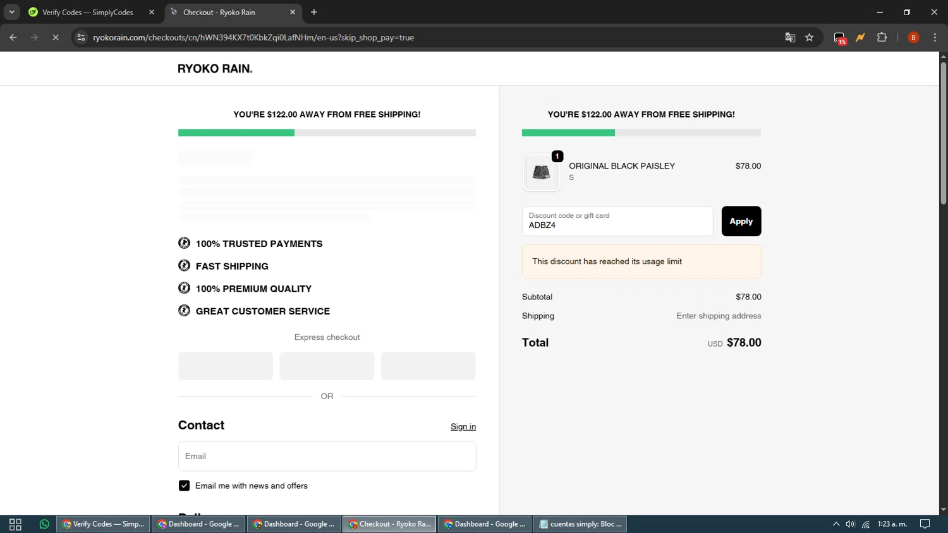Go back to previous page
Viewport: 948px width, 533px height.
(x=13, y=38)
